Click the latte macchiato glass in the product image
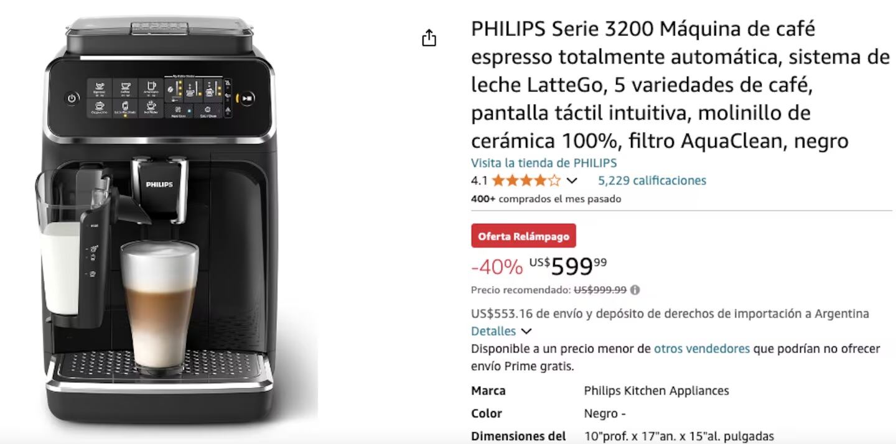The width and height of the screenshot is (896, 444). [160, 307]
